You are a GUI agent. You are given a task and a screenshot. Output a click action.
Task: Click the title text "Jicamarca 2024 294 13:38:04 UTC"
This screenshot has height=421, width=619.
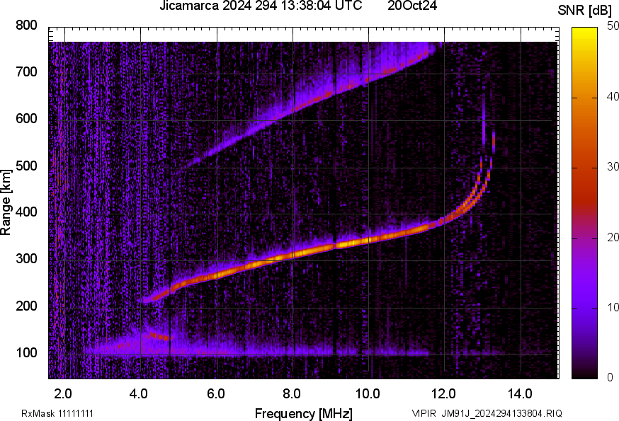[x=261, y=6]
